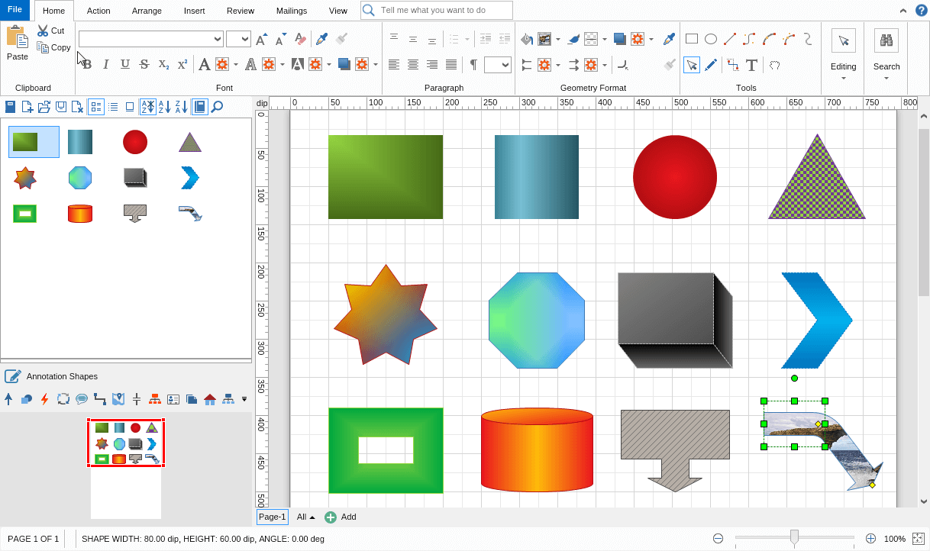The image size is (930, 551).
Task: Toggle the Pointer selection tool
Action: pyautogui.click(x=692, y=65)
